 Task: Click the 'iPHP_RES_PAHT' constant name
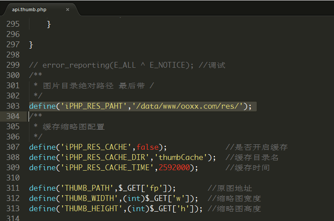click(x=94, y=106)
